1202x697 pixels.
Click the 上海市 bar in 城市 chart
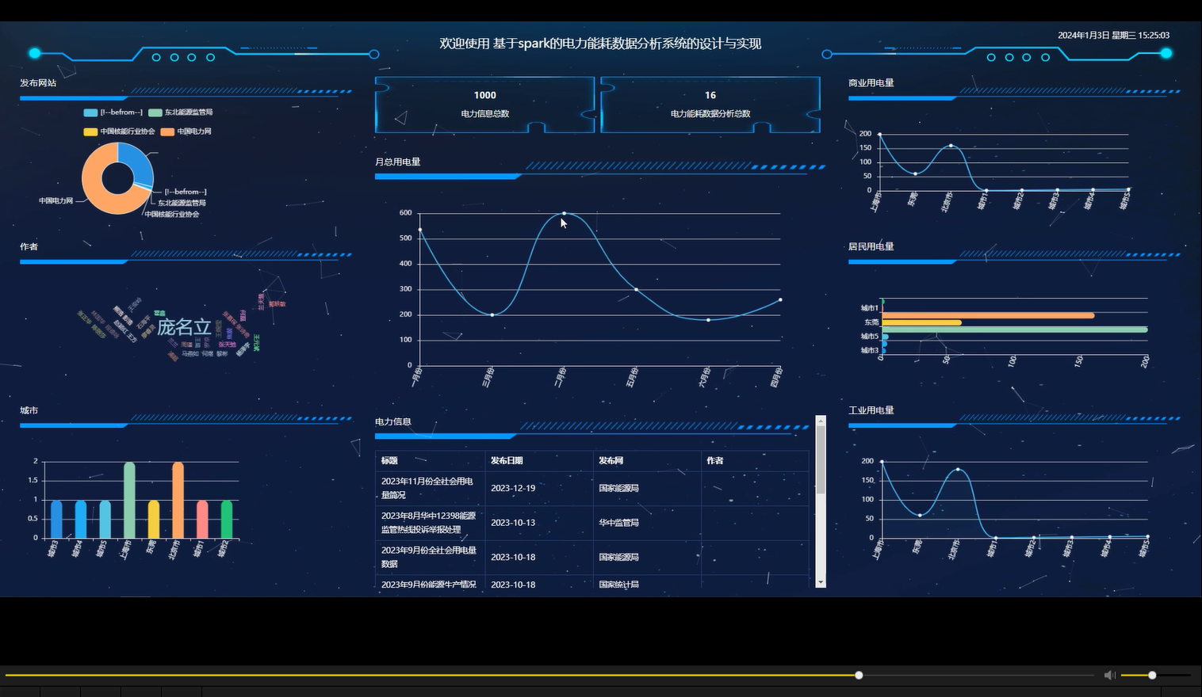point(129,500)
